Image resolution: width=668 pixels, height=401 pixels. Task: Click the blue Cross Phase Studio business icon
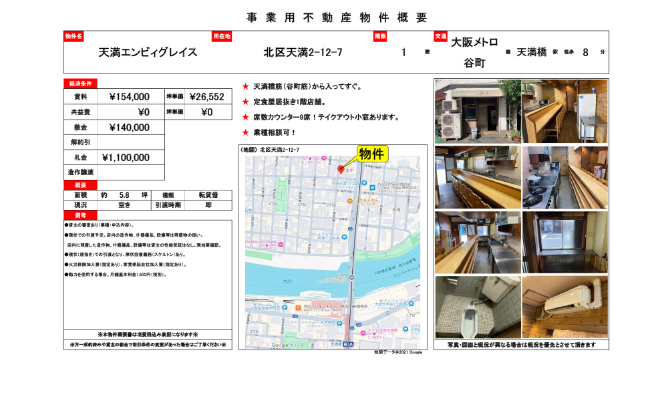click(x=372, y=187)
